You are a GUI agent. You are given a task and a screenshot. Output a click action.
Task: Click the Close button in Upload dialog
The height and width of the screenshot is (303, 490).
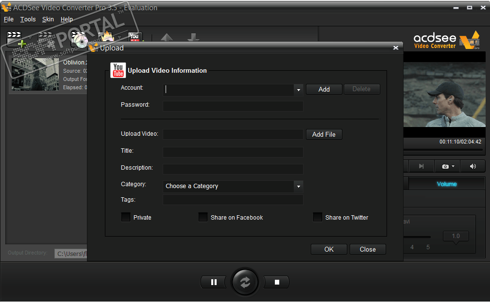pyautogui.click(x=368, y=249)
